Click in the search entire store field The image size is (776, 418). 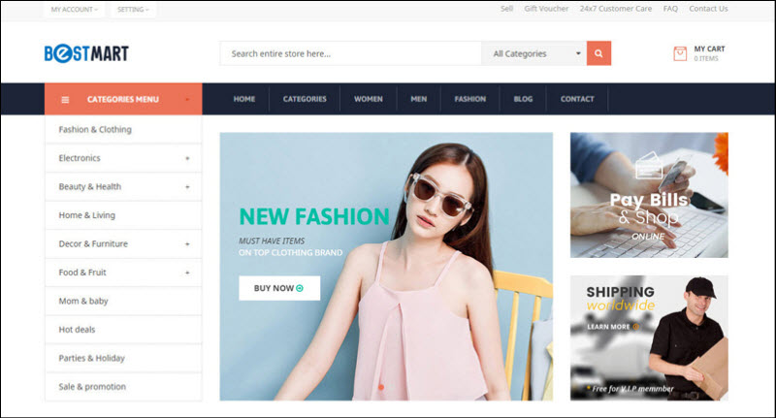click(349, 53)
